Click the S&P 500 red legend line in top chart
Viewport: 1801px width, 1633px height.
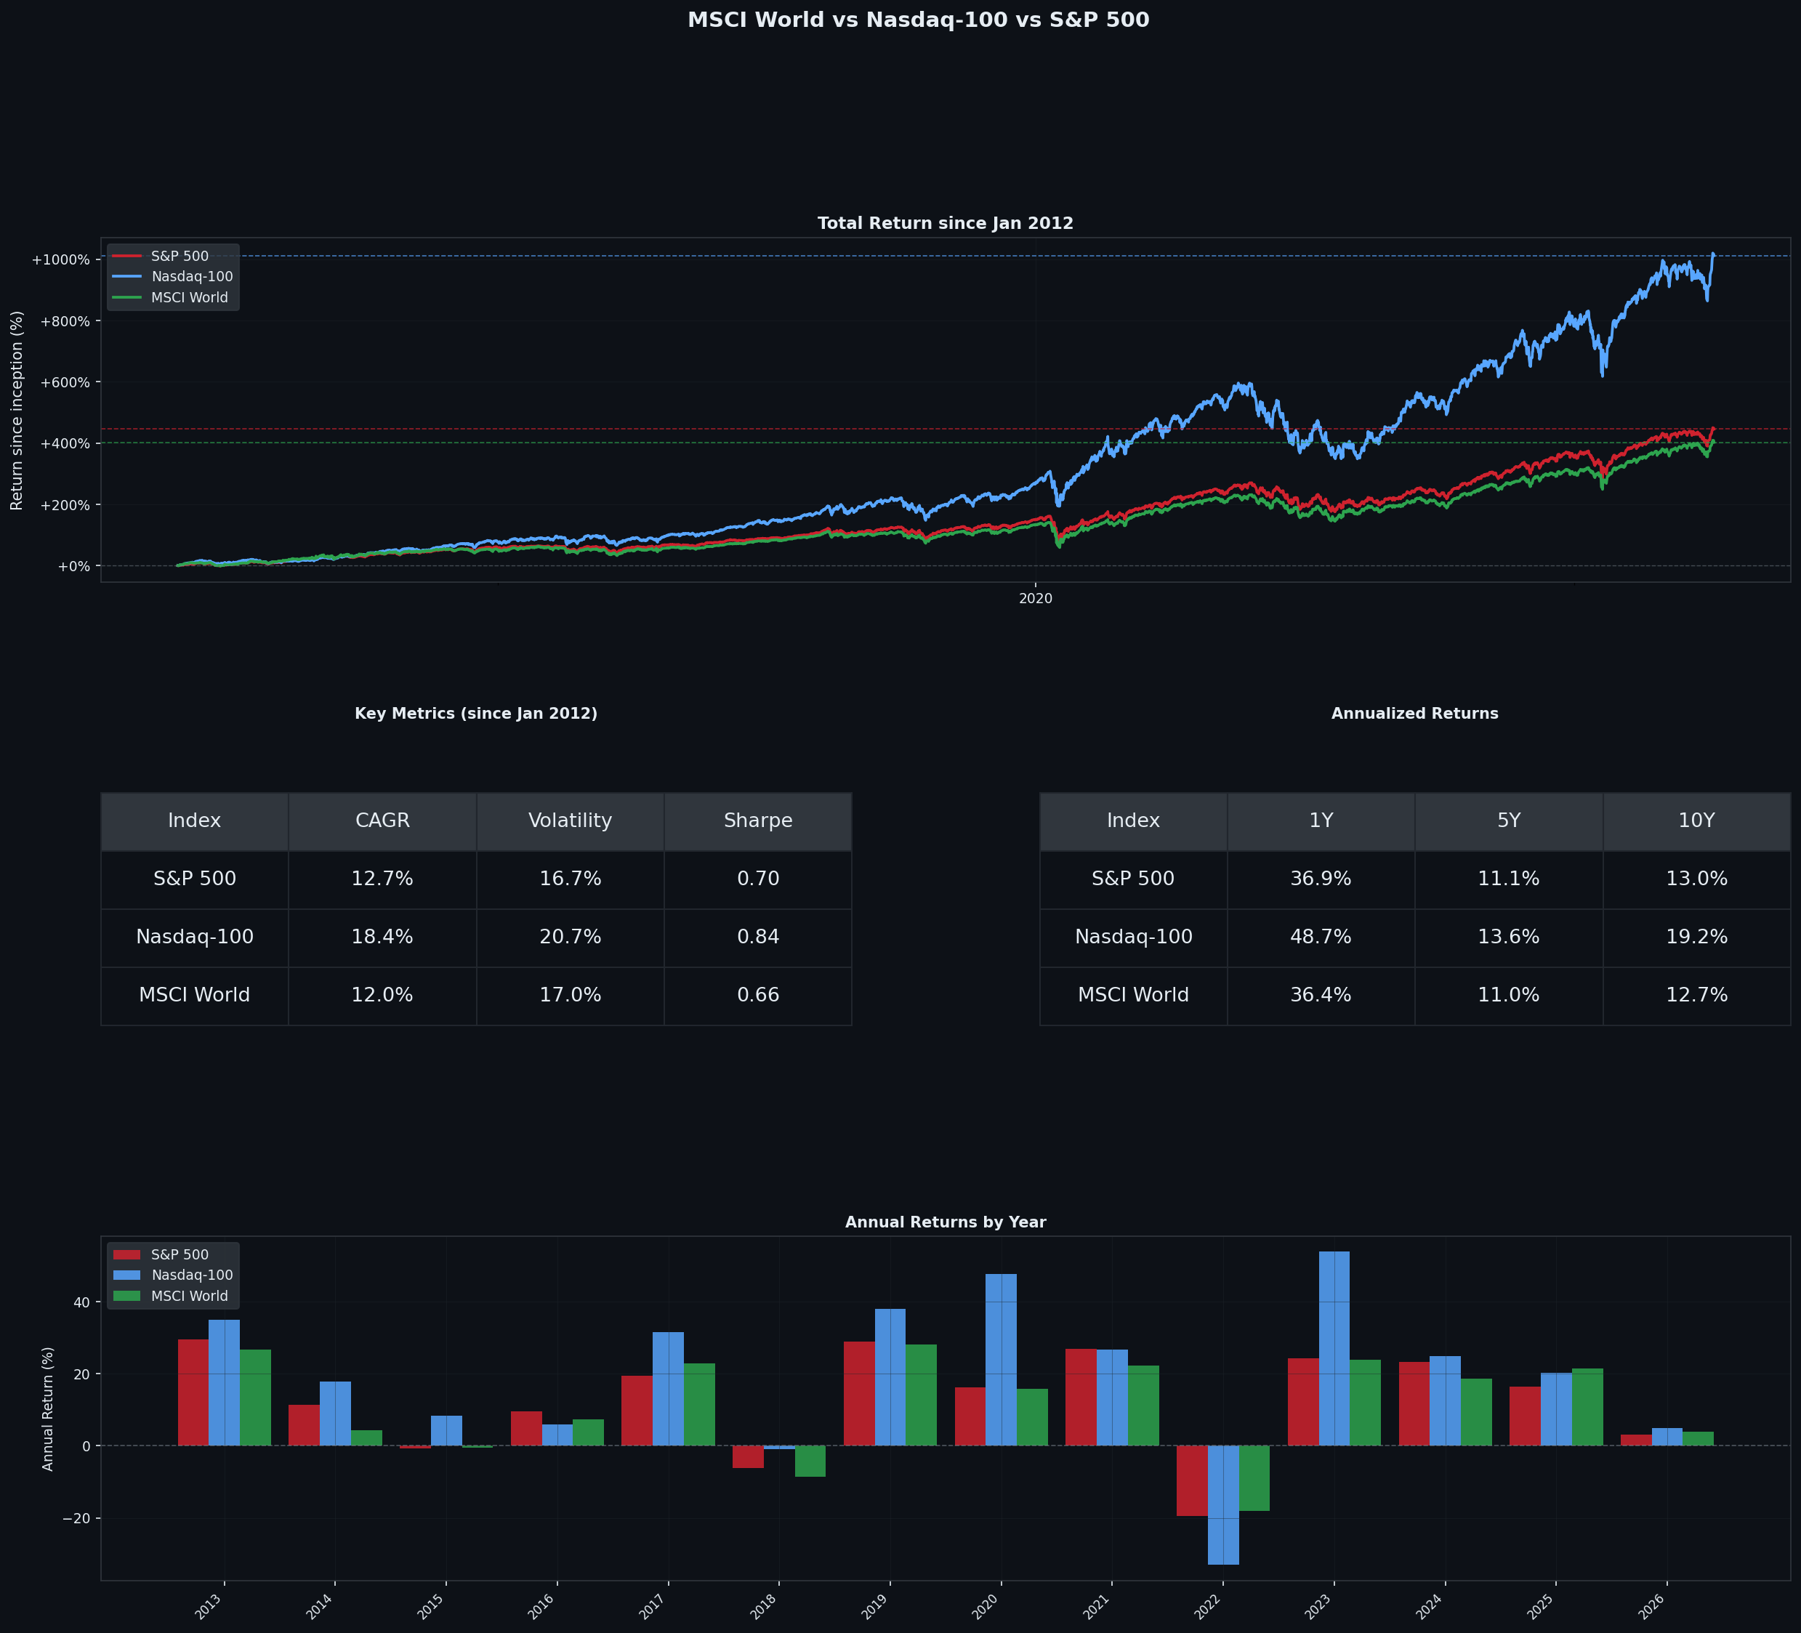click(127, 257)
